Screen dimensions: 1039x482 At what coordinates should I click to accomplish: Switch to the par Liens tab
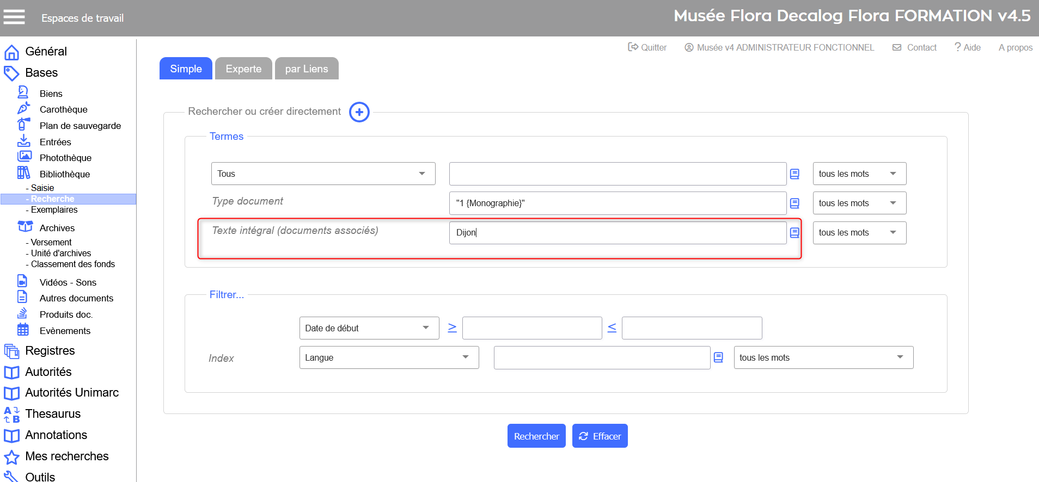(307, 69)
